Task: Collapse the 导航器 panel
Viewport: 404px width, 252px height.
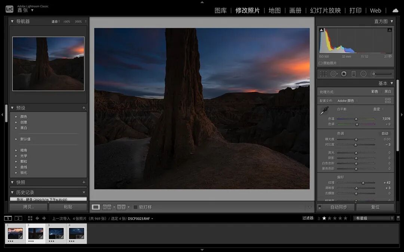Action: tap(12, 21)
